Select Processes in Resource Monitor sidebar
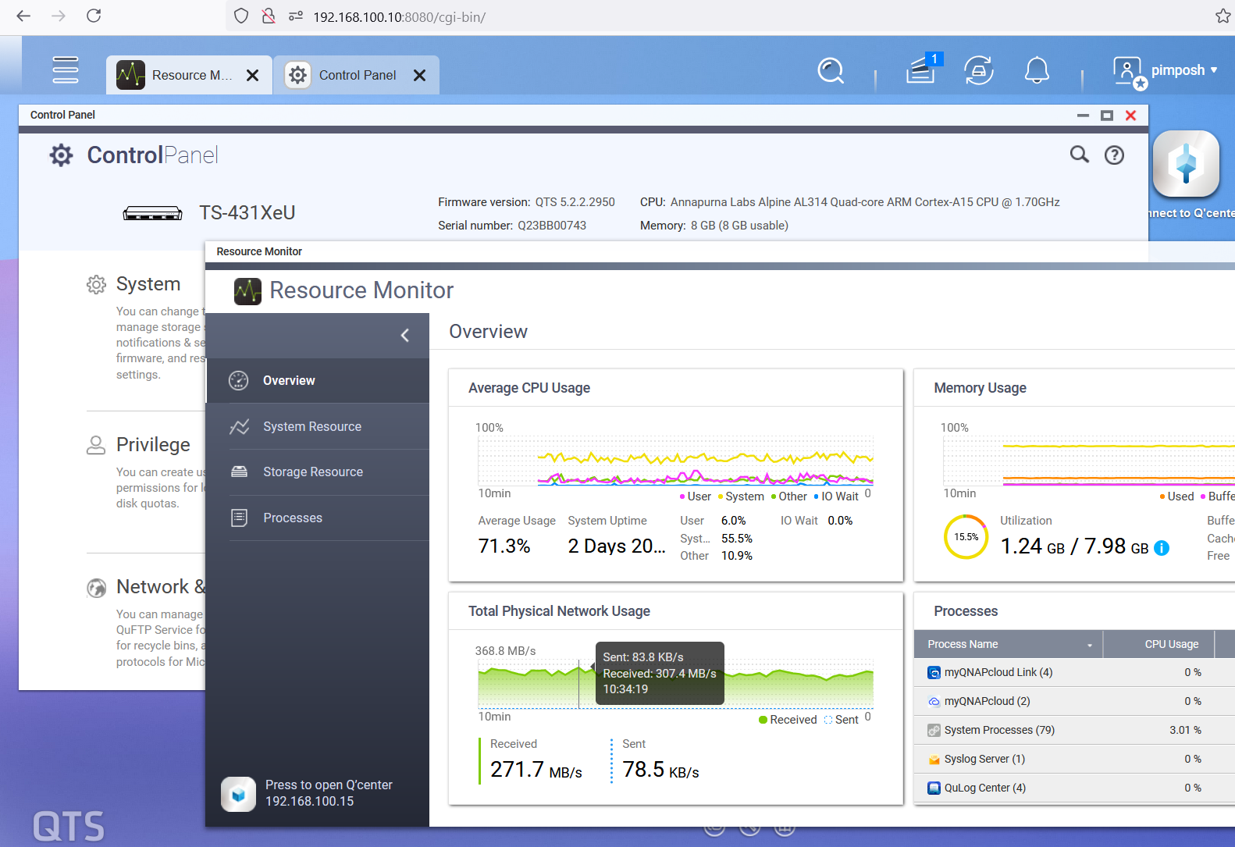1235x847 pixels. click(318, 518)
